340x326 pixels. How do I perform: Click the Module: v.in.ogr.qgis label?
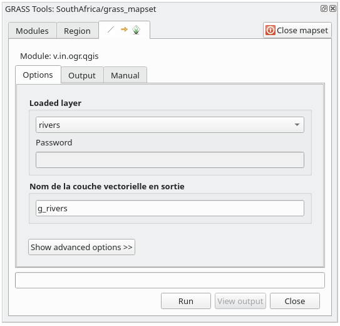(x=59, y=56)
